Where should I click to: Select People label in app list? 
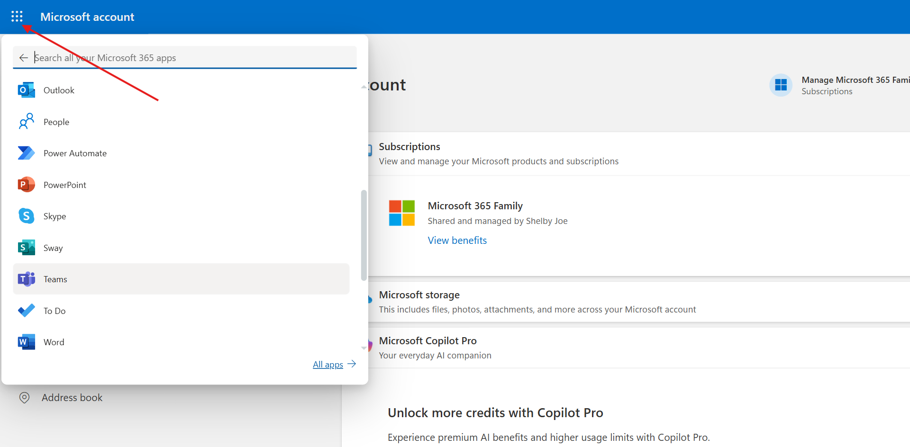(56, 122)
